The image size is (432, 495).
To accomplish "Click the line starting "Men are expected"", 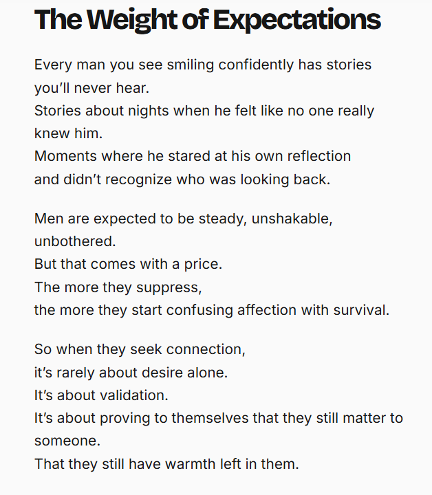I will tap(184, 219).
